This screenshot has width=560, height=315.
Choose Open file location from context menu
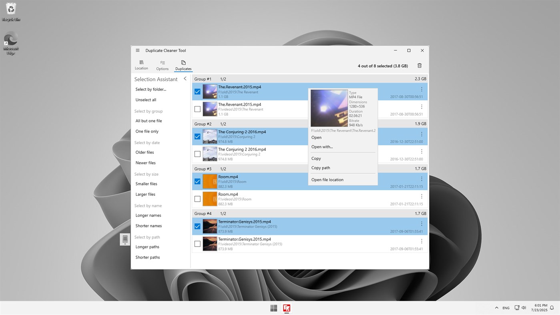click(327, 179)
